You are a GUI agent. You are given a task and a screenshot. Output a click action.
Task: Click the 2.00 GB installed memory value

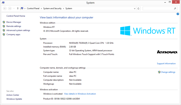point(72,47)
